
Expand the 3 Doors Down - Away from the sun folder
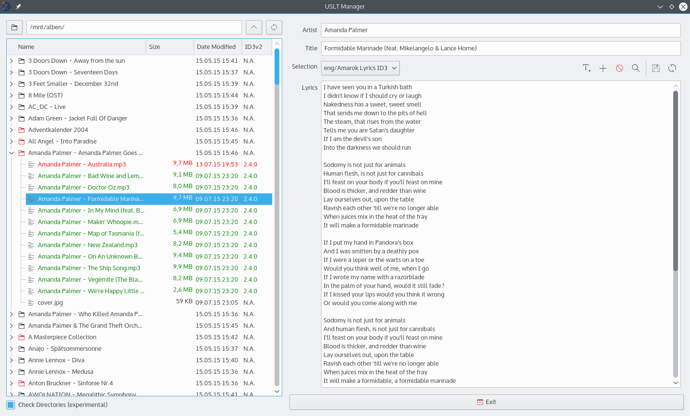click(x=11, y=61)
